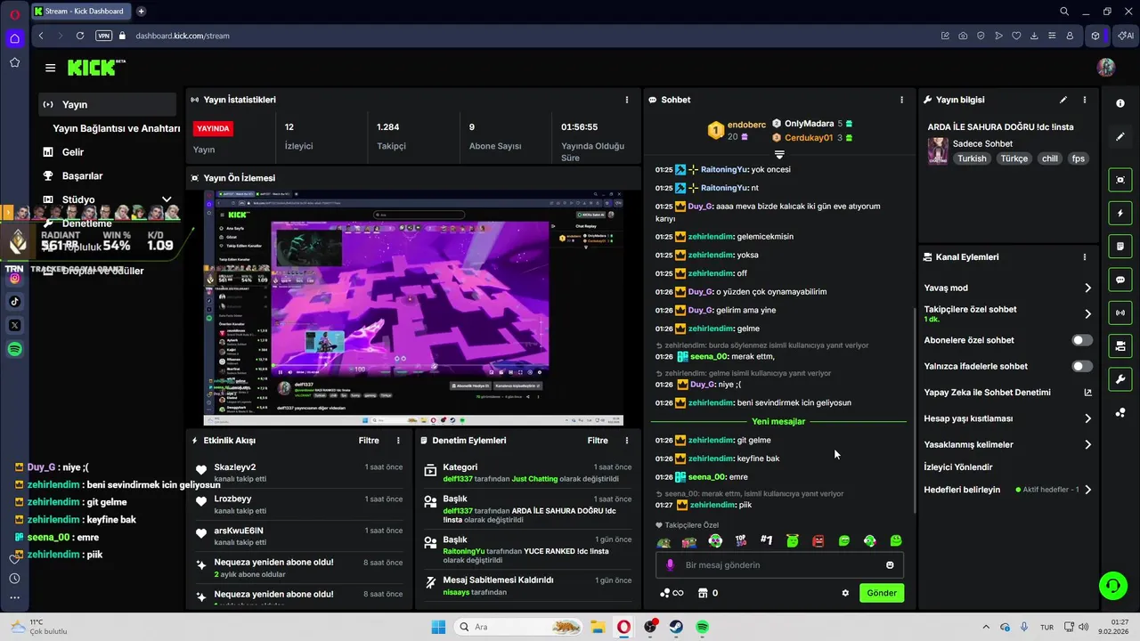
Task: Collapse the chat leaderboard arrow
Action: point(779,155)
